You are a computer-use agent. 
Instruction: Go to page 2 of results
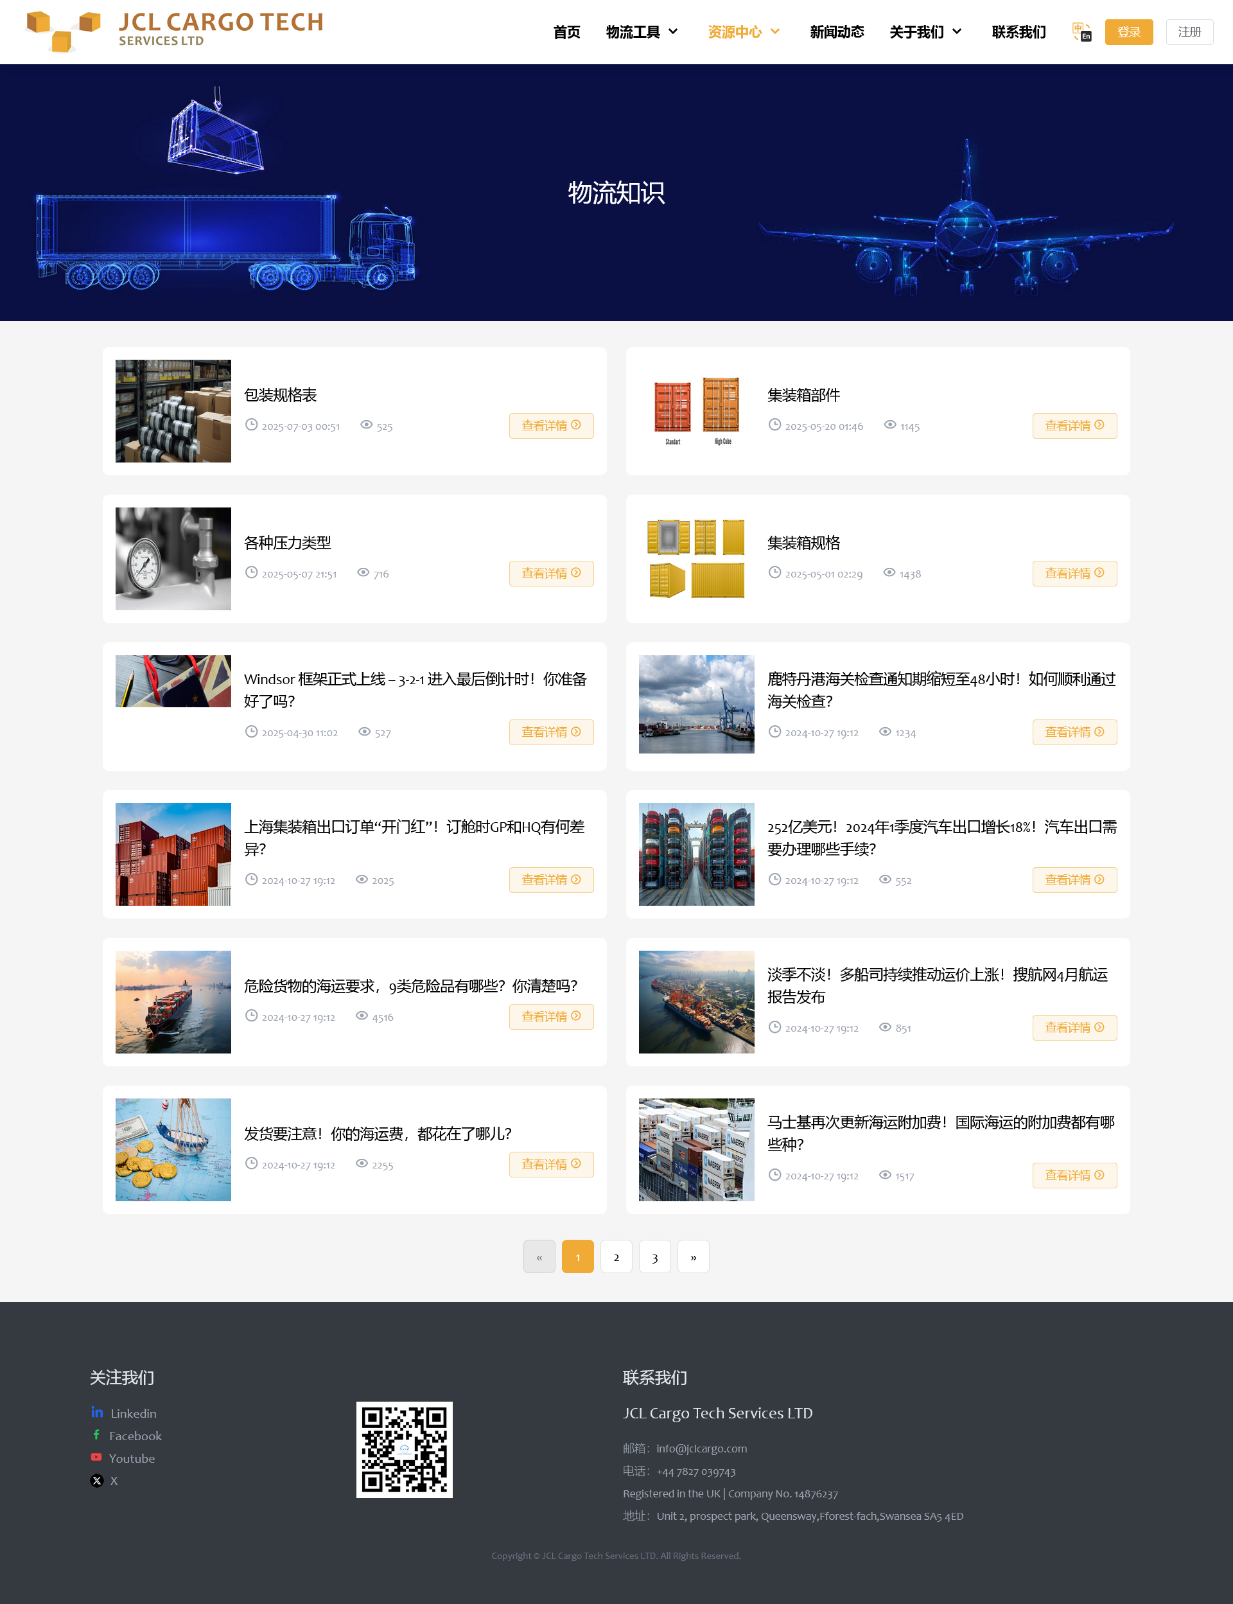[616, 1256]
